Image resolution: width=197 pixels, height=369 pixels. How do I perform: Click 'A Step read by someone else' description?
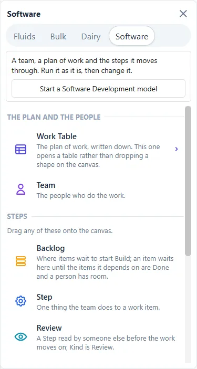(x=106, y=343)
